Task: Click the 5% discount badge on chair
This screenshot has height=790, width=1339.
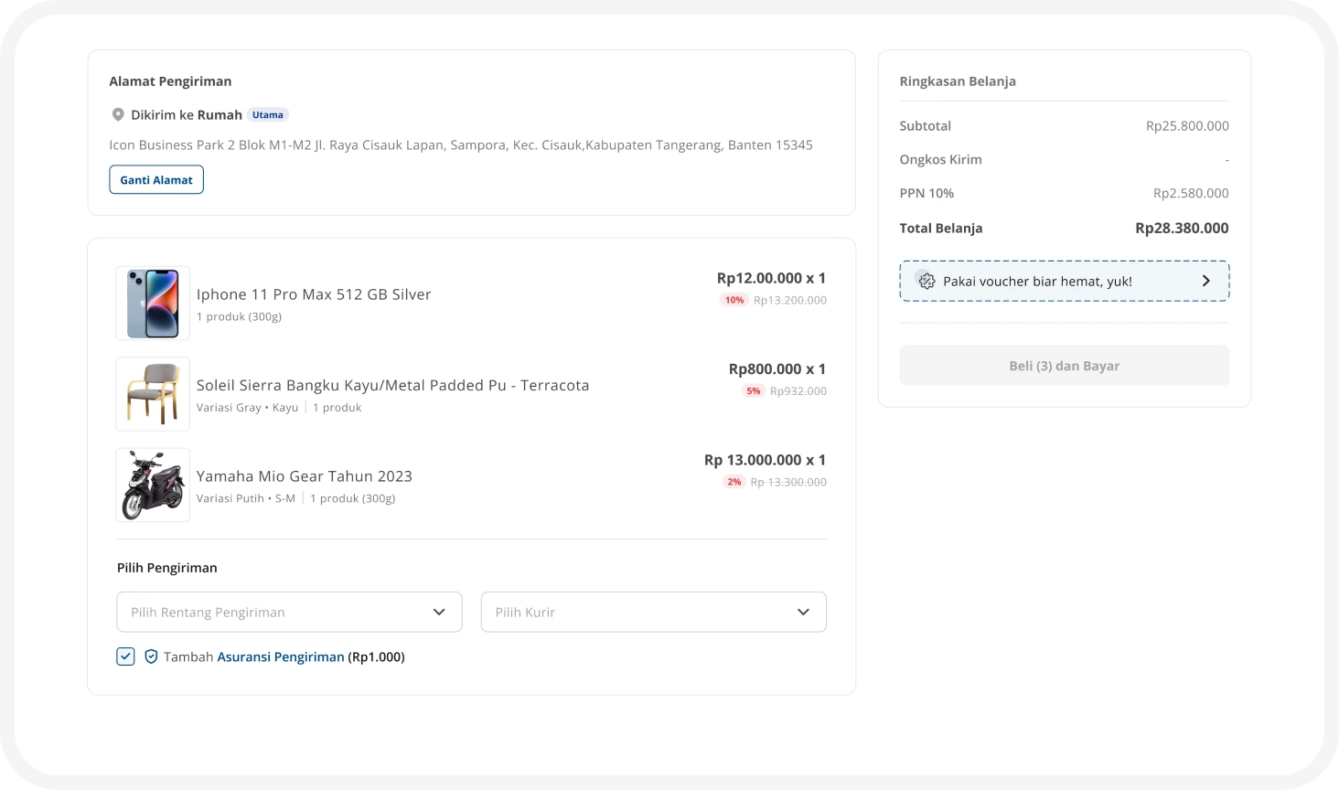Action: tap(753, 391)
